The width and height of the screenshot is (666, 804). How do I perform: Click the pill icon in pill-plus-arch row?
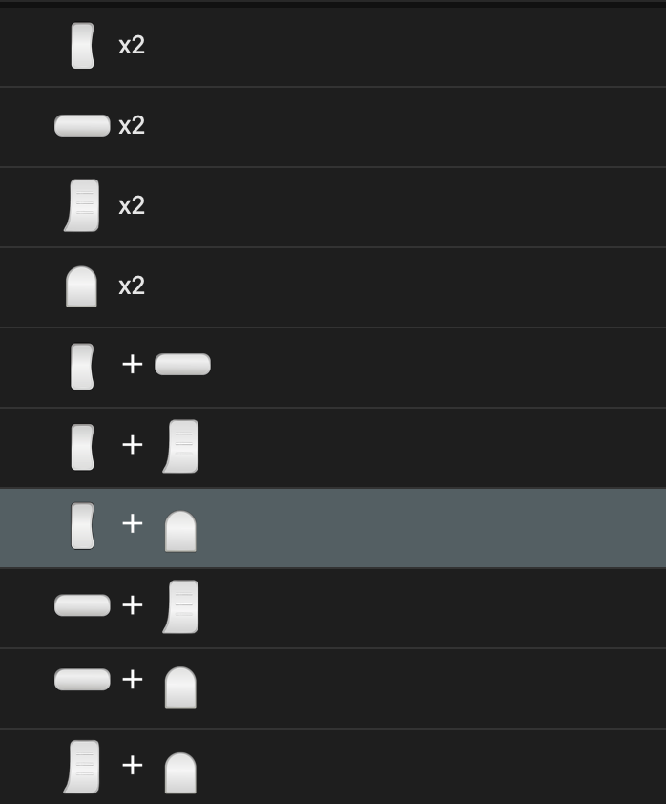82,680
